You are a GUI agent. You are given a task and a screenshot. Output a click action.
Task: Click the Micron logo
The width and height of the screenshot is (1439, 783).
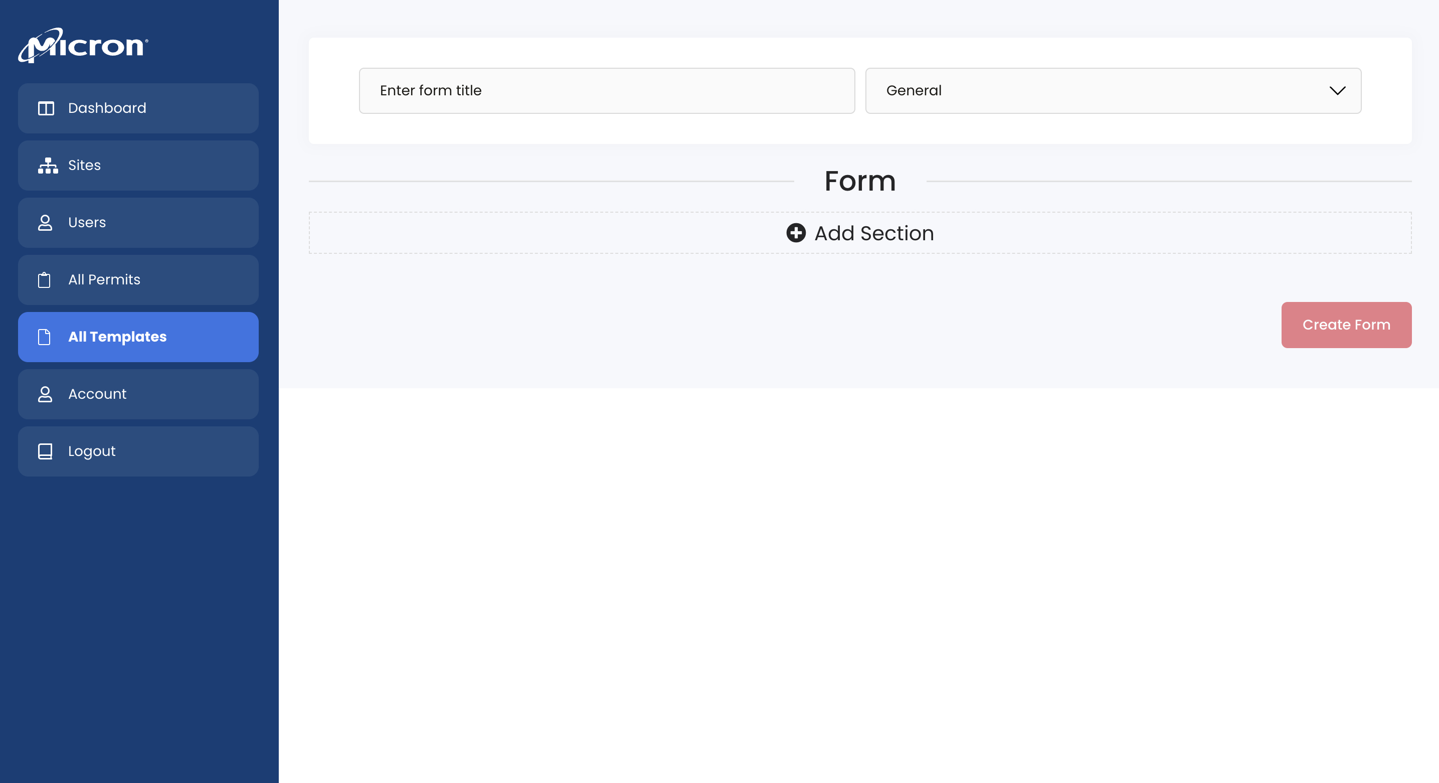pyautogui.click(x=83, y=45)
